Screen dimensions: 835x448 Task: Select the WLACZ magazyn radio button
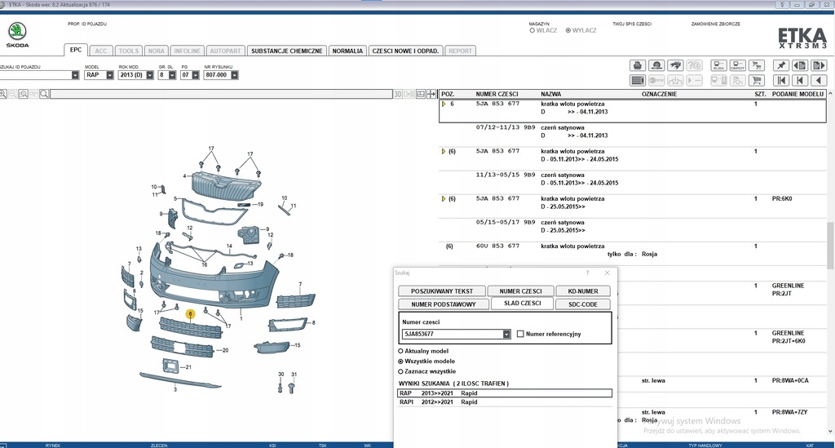click(x=532, y=30)
